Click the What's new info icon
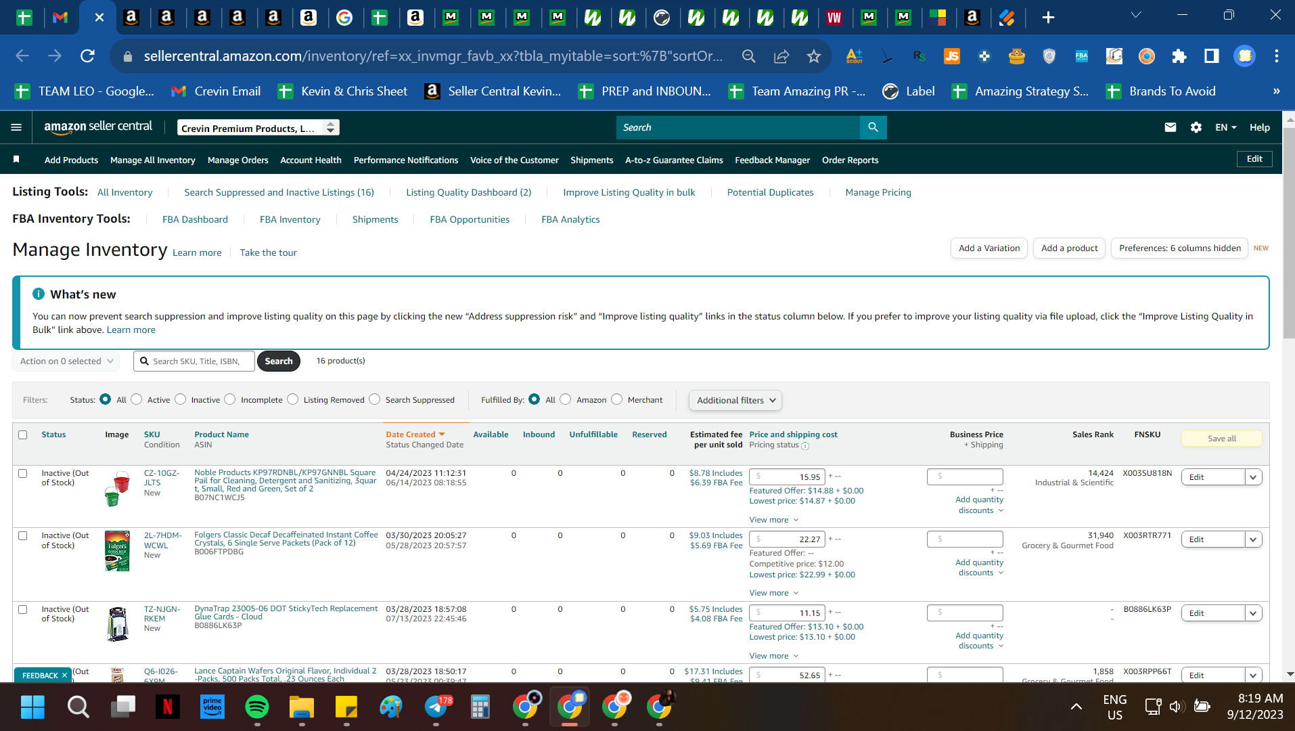Screen dimensions: 1295x731 point(39,294)
